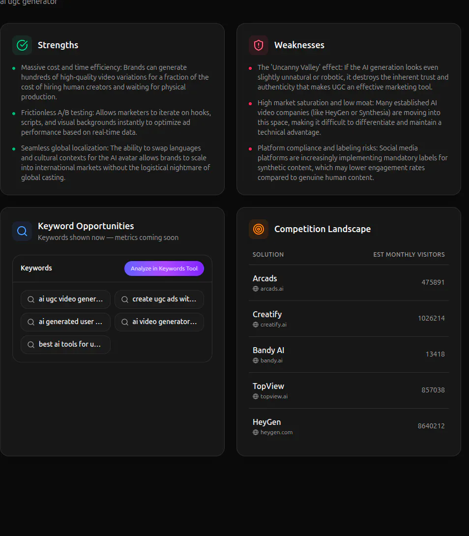Open the arcads.ai link
The image size is (469, 536).
[272, 289]
